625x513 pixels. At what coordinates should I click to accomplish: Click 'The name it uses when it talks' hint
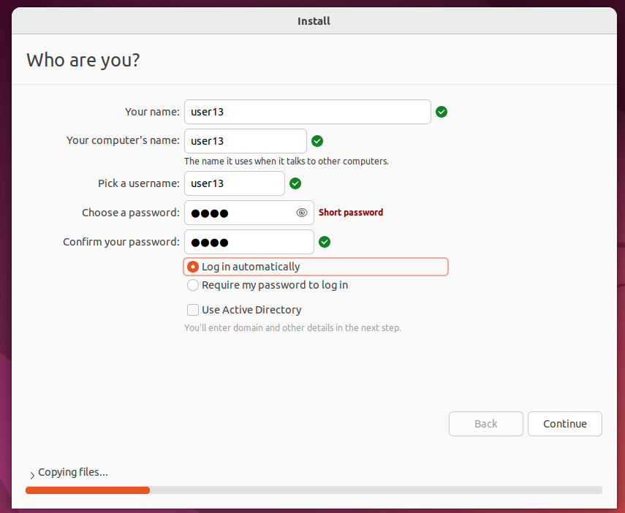point(287,161)
